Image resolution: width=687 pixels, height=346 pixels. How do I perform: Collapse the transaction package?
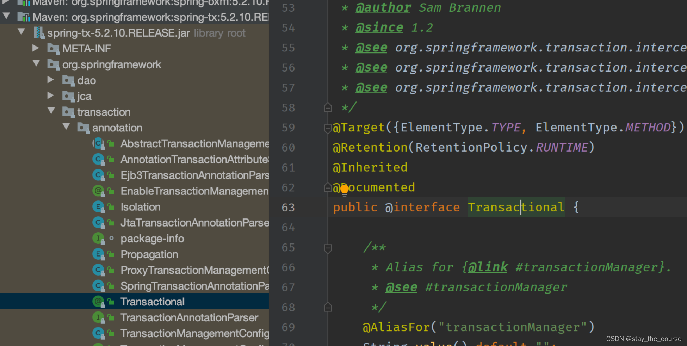tap(51, 111)
